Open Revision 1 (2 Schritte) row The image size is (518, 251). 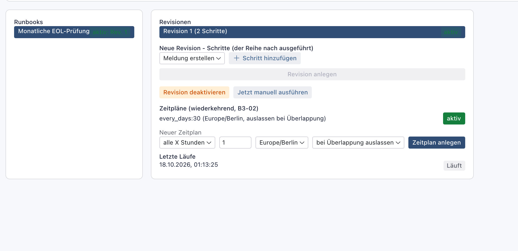click(x=312, y=32)
